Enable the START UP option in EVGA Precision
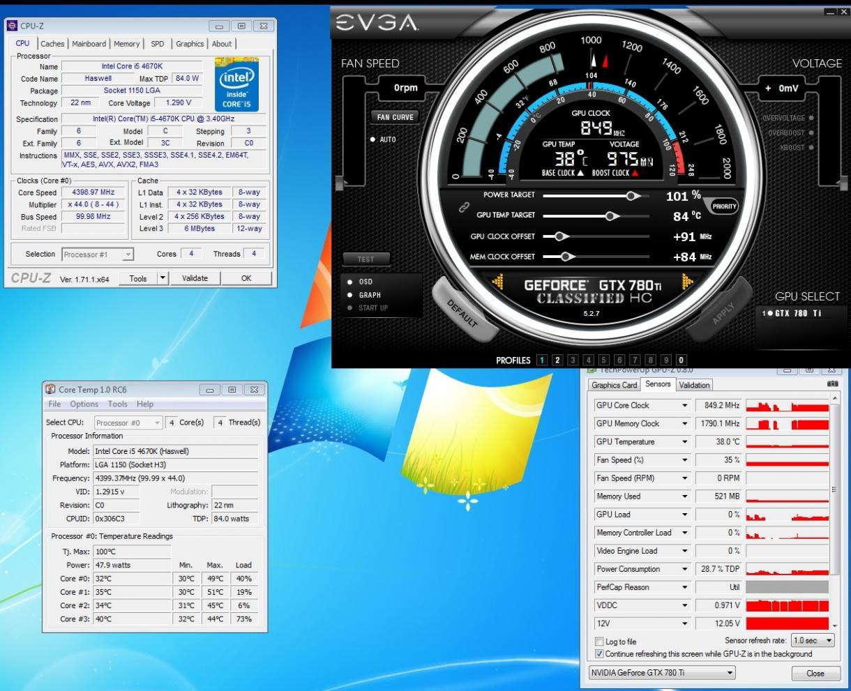 368,307
